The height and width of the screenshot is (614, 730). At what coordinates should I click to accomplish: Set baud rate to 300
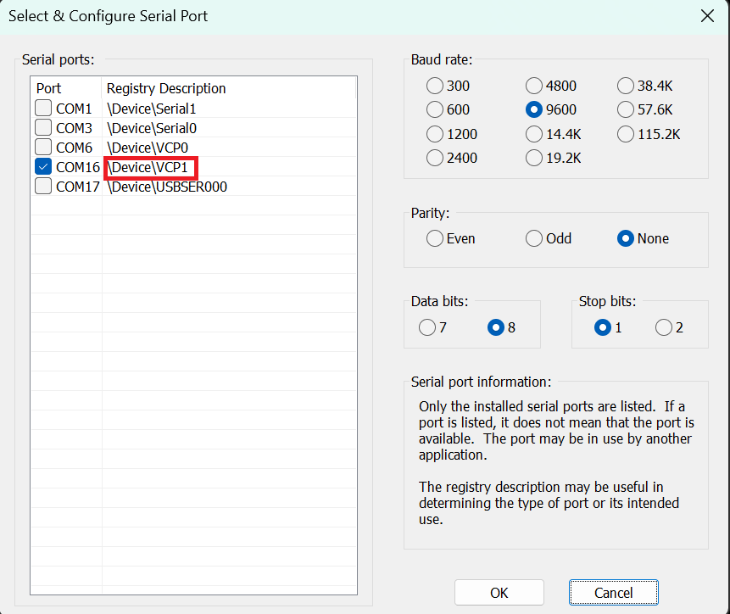(x=435, y=86)
